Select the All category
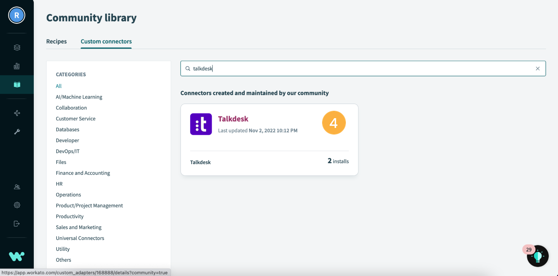This screenshot has height=276, width=558. click(x=59, y=86)
